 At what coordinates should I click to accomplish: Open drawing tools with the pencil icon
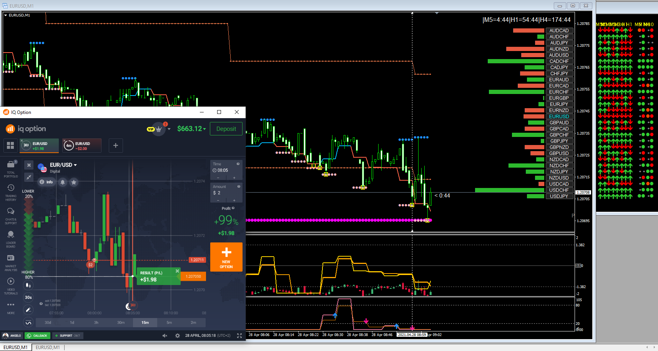(x=28, y=310)
